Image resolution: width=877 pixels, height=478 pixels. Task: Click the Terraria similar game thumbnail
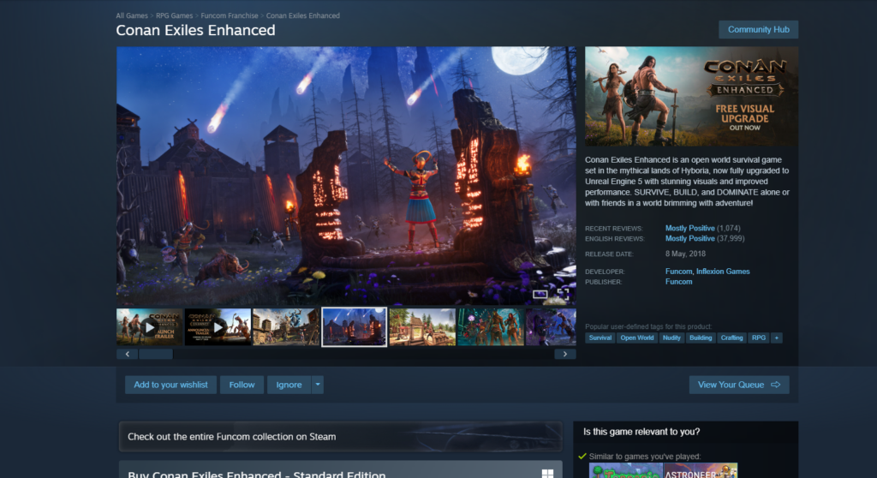click(625, 471)
